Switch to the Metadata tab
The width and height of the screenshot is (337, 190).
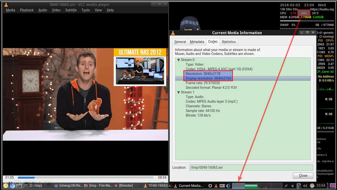tap(197, 42)
